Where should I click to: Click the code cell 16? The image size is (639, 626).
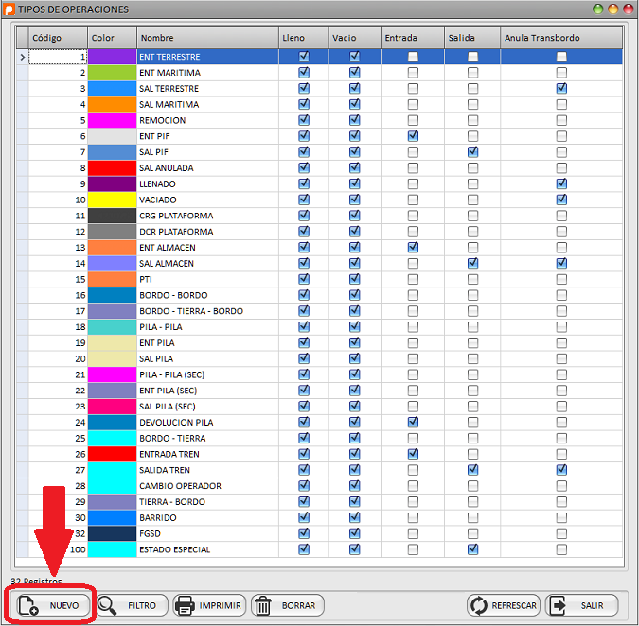58,295
